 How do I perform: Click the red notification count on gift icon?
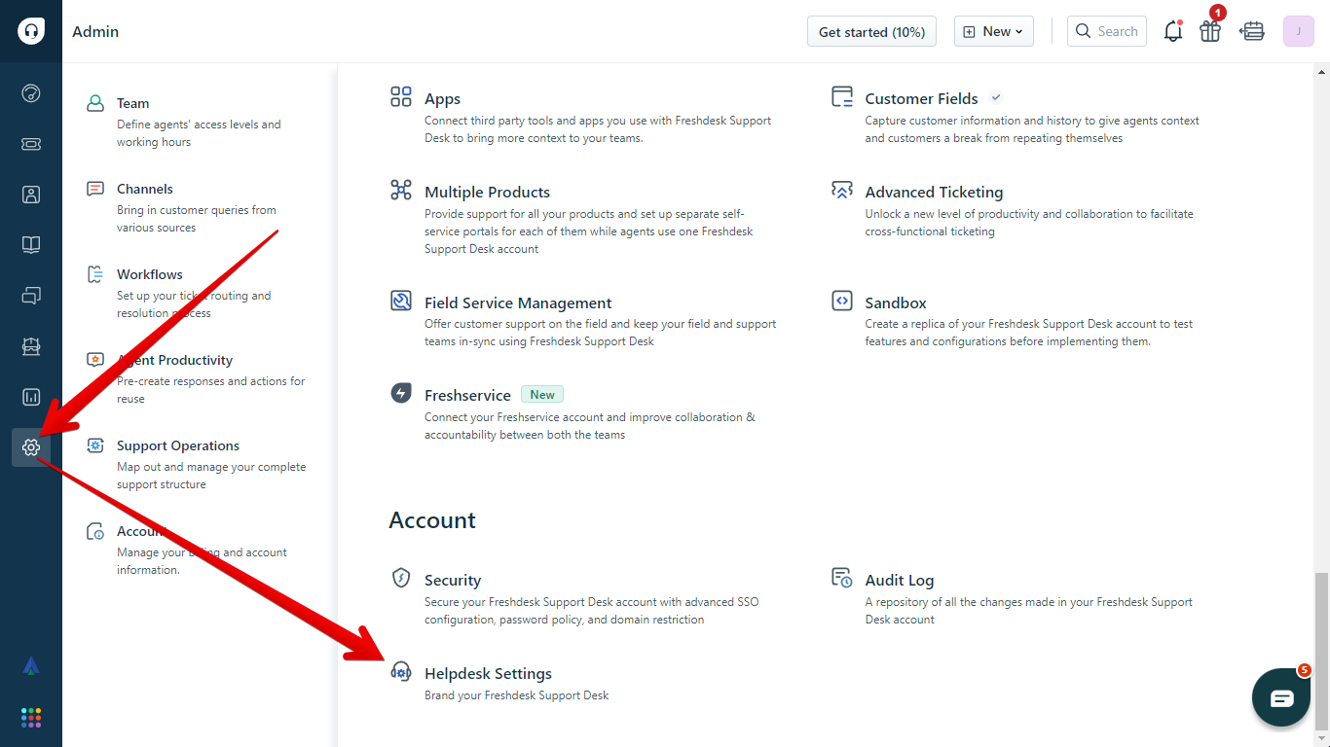(x=1217, y=13)
